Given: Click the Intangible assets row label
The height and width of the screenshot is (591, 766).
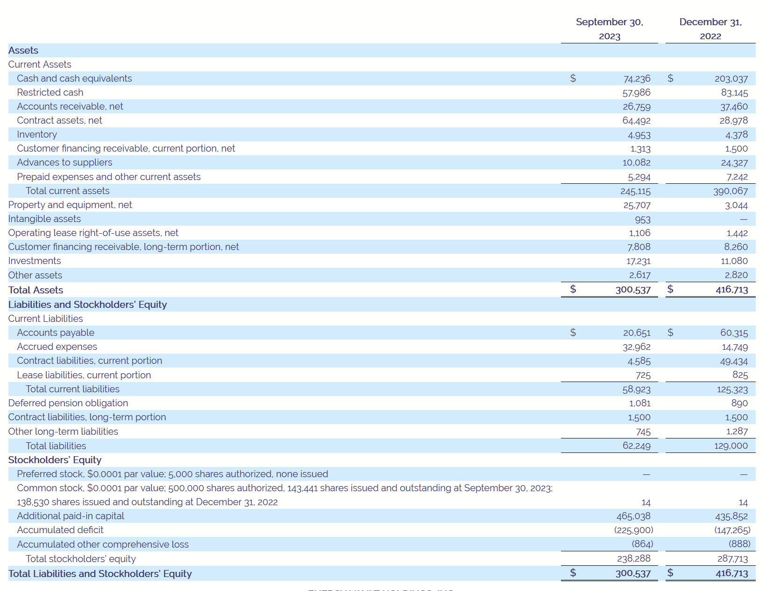Looking at the screenshot, I should [x=44, y=219].
